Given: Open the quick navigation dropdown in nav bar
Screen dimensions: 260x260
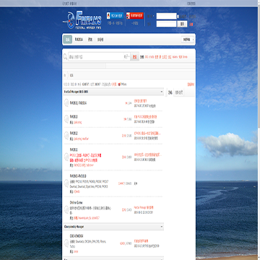Looking at the screenshot, I should click(x=188, y=40).
